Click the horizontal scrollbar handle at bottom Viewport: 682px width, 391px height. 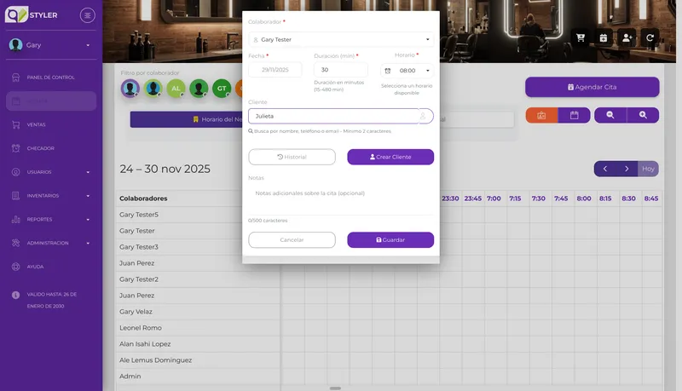(x=335, y=388)
